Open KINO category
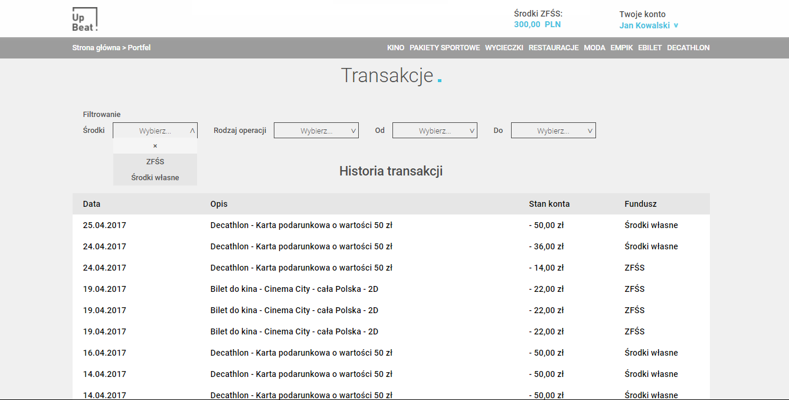Viewport: 789px width, 400px height. click(395, 48)
